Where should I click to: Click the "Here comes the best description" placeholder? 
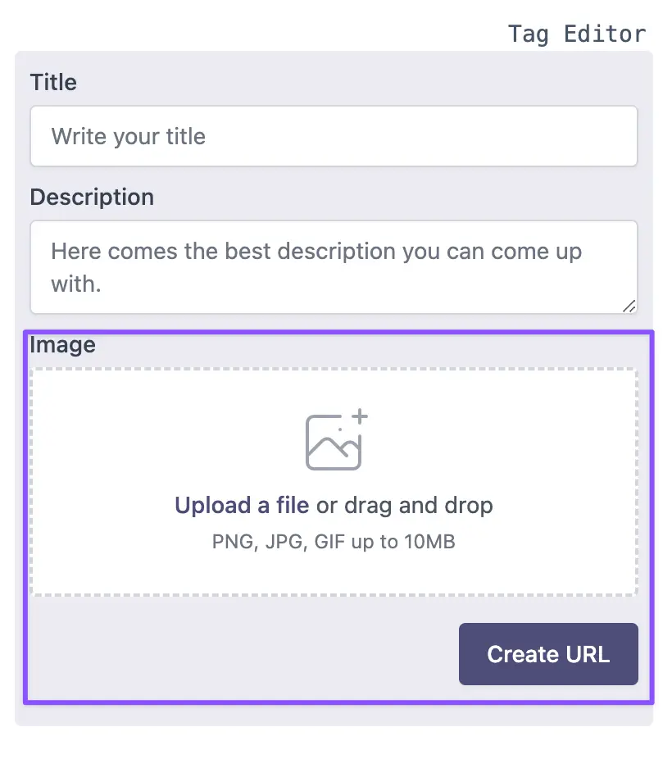tap(316, 251)
